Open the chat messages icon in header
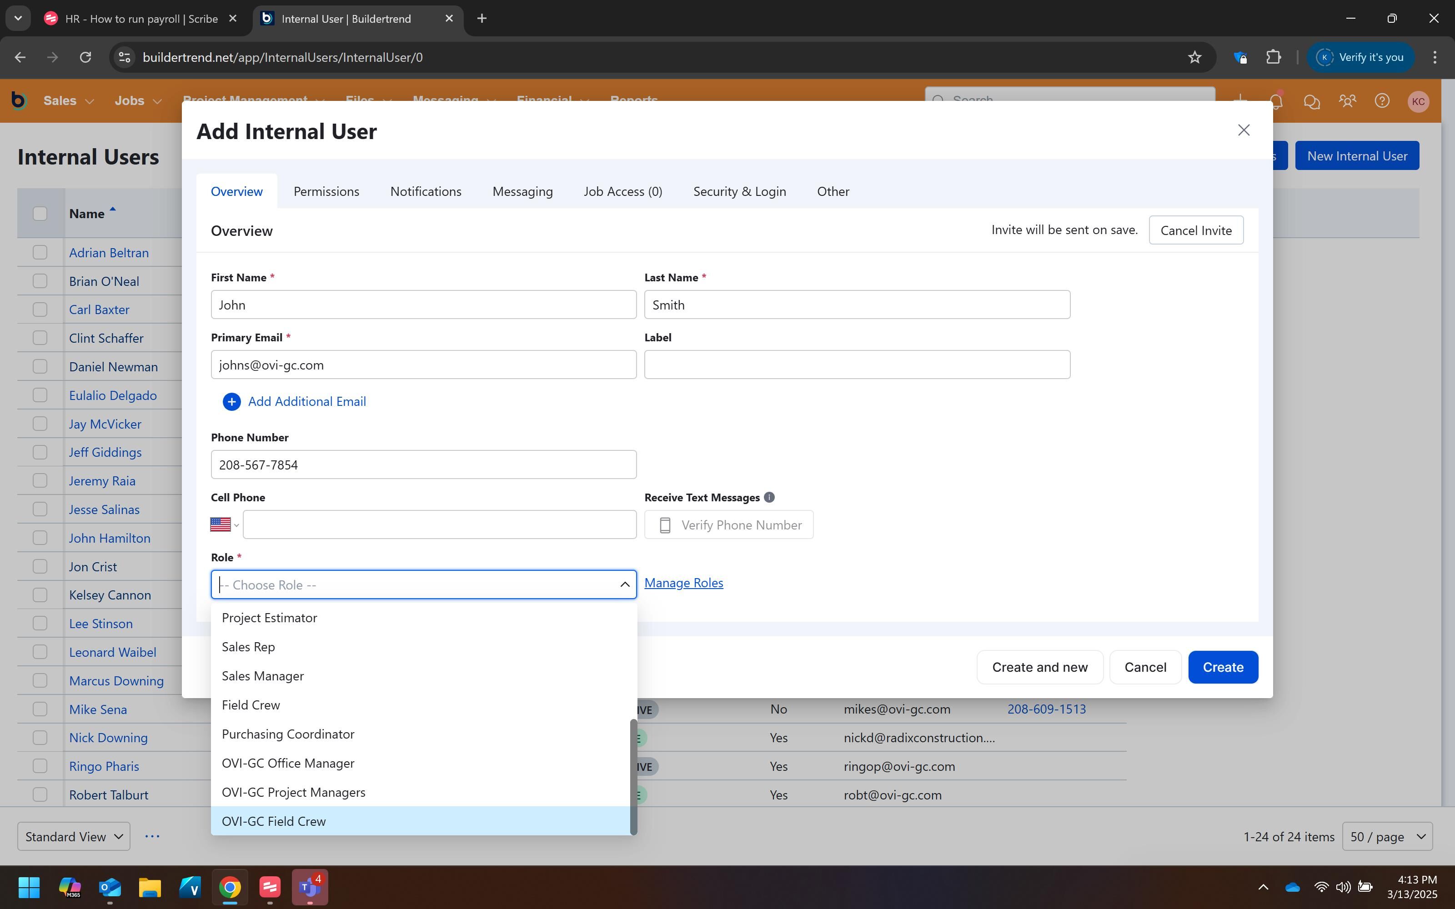This screenshot has height=909, width=1455. tap(1311, 101)
